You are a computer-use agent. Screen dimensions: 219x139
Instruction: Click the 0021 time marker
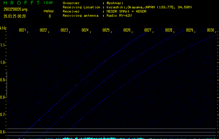tap(22, 31)
